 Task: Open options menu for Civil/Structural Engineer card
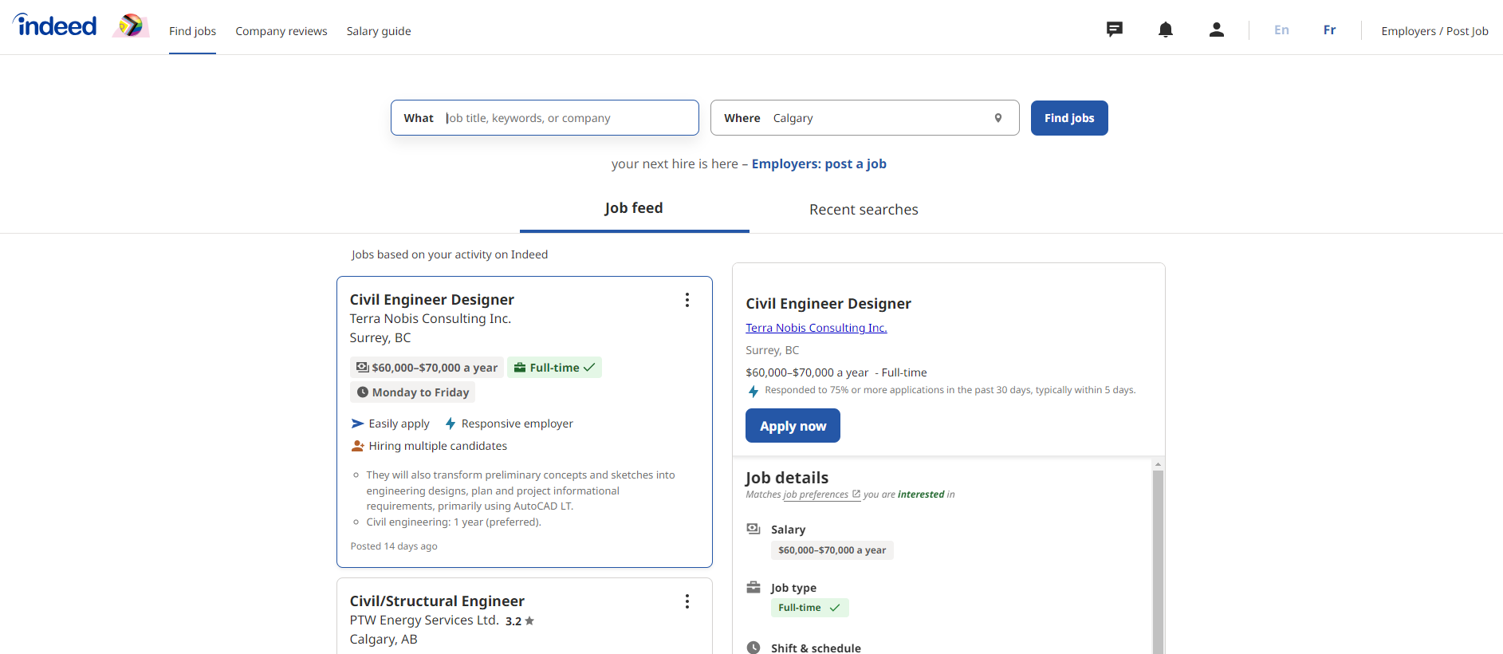pos(687,601)
